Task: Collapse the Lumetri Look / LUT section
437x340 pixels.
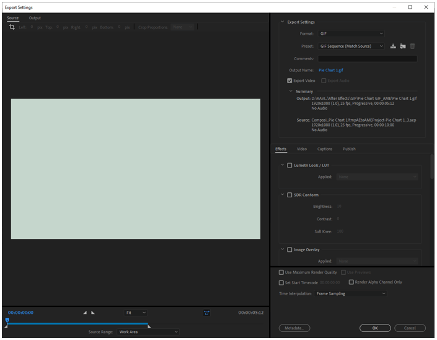Action: [x=282, y=165]
